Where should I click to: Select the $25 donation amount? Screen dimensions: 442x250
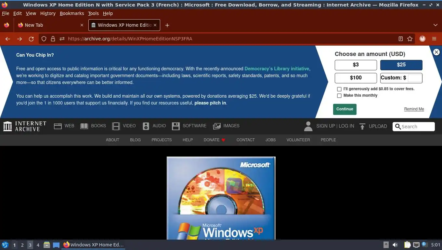point(401,65)
